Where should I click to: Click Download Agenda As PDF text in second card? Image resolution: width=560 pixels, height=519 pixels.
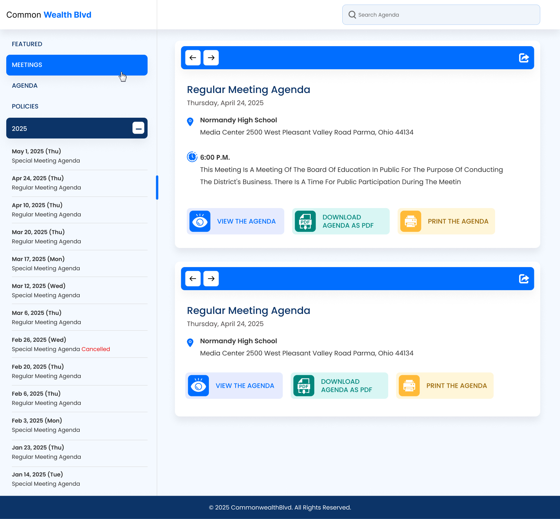click(x=347, y=386)
